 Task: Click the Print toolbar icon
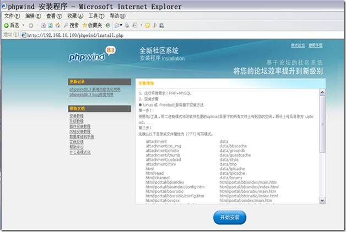pos(127,25)
